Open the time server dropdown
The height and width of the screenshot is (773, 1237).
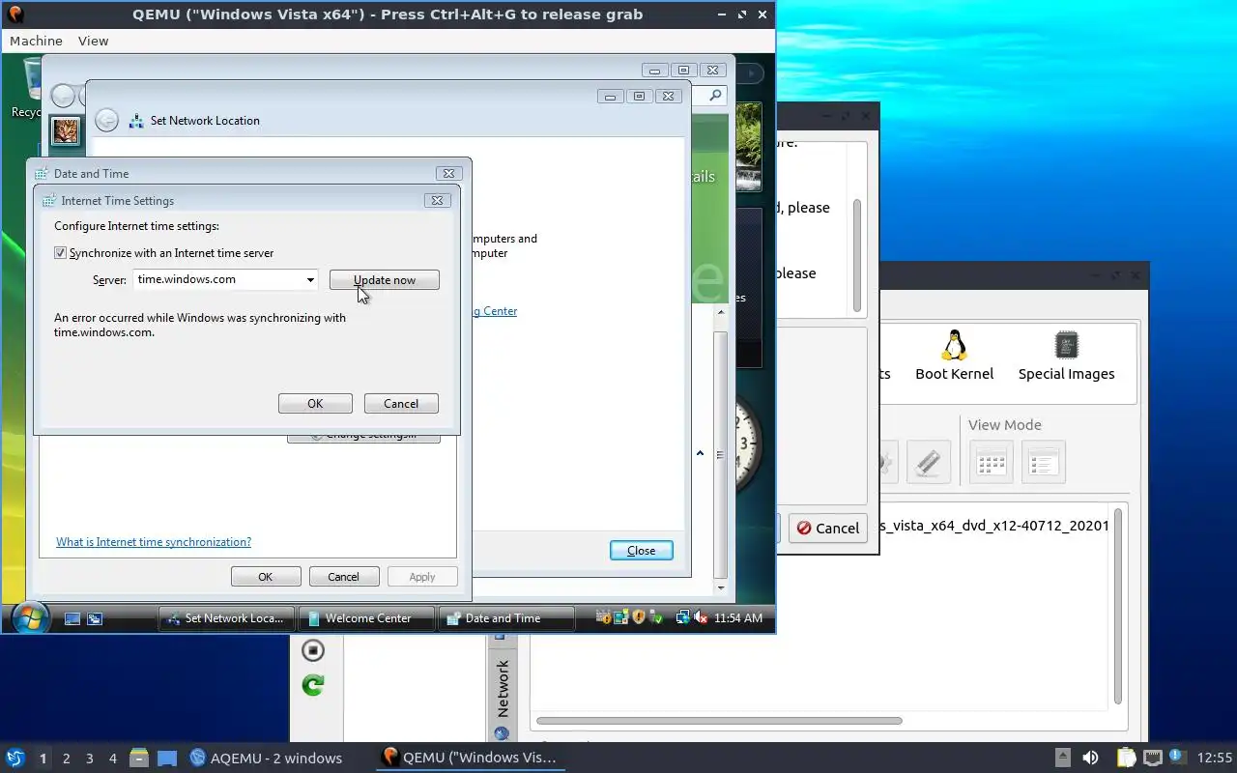click(310, 280)
